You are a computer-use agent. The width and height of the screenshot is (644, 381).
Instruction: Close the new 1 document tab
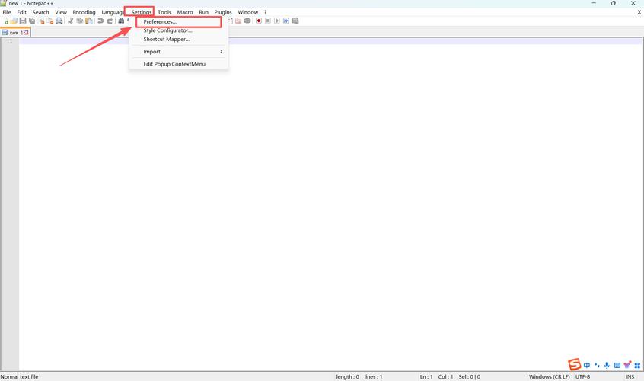(25, 33)
